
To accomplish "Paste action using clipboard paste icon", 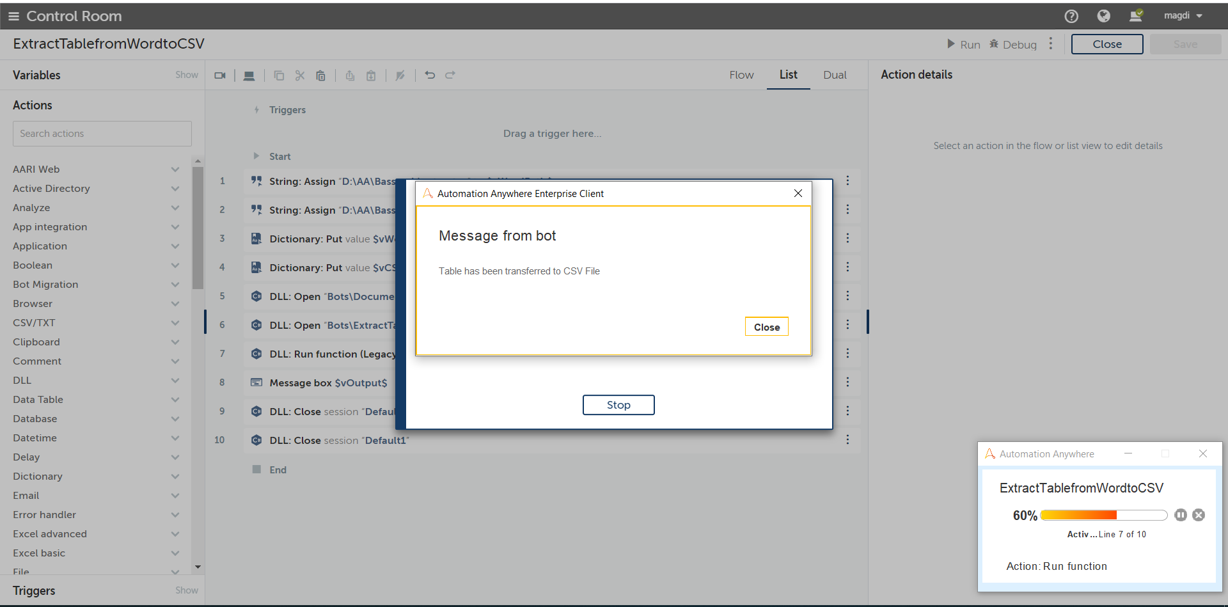I will click(320, 75).
